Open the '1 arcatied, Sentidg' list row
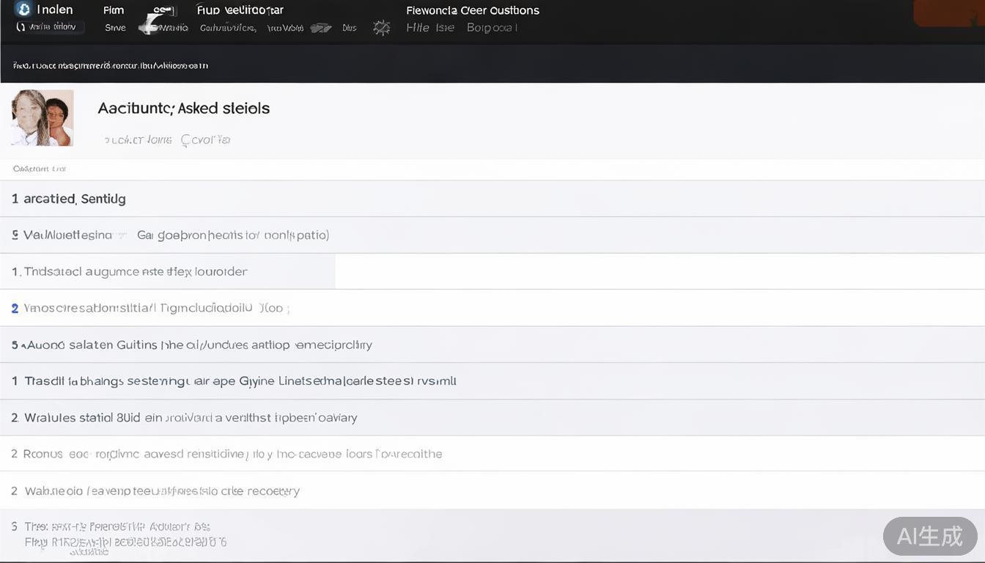Viewport: 985px width, 563px height. point(69,199)
